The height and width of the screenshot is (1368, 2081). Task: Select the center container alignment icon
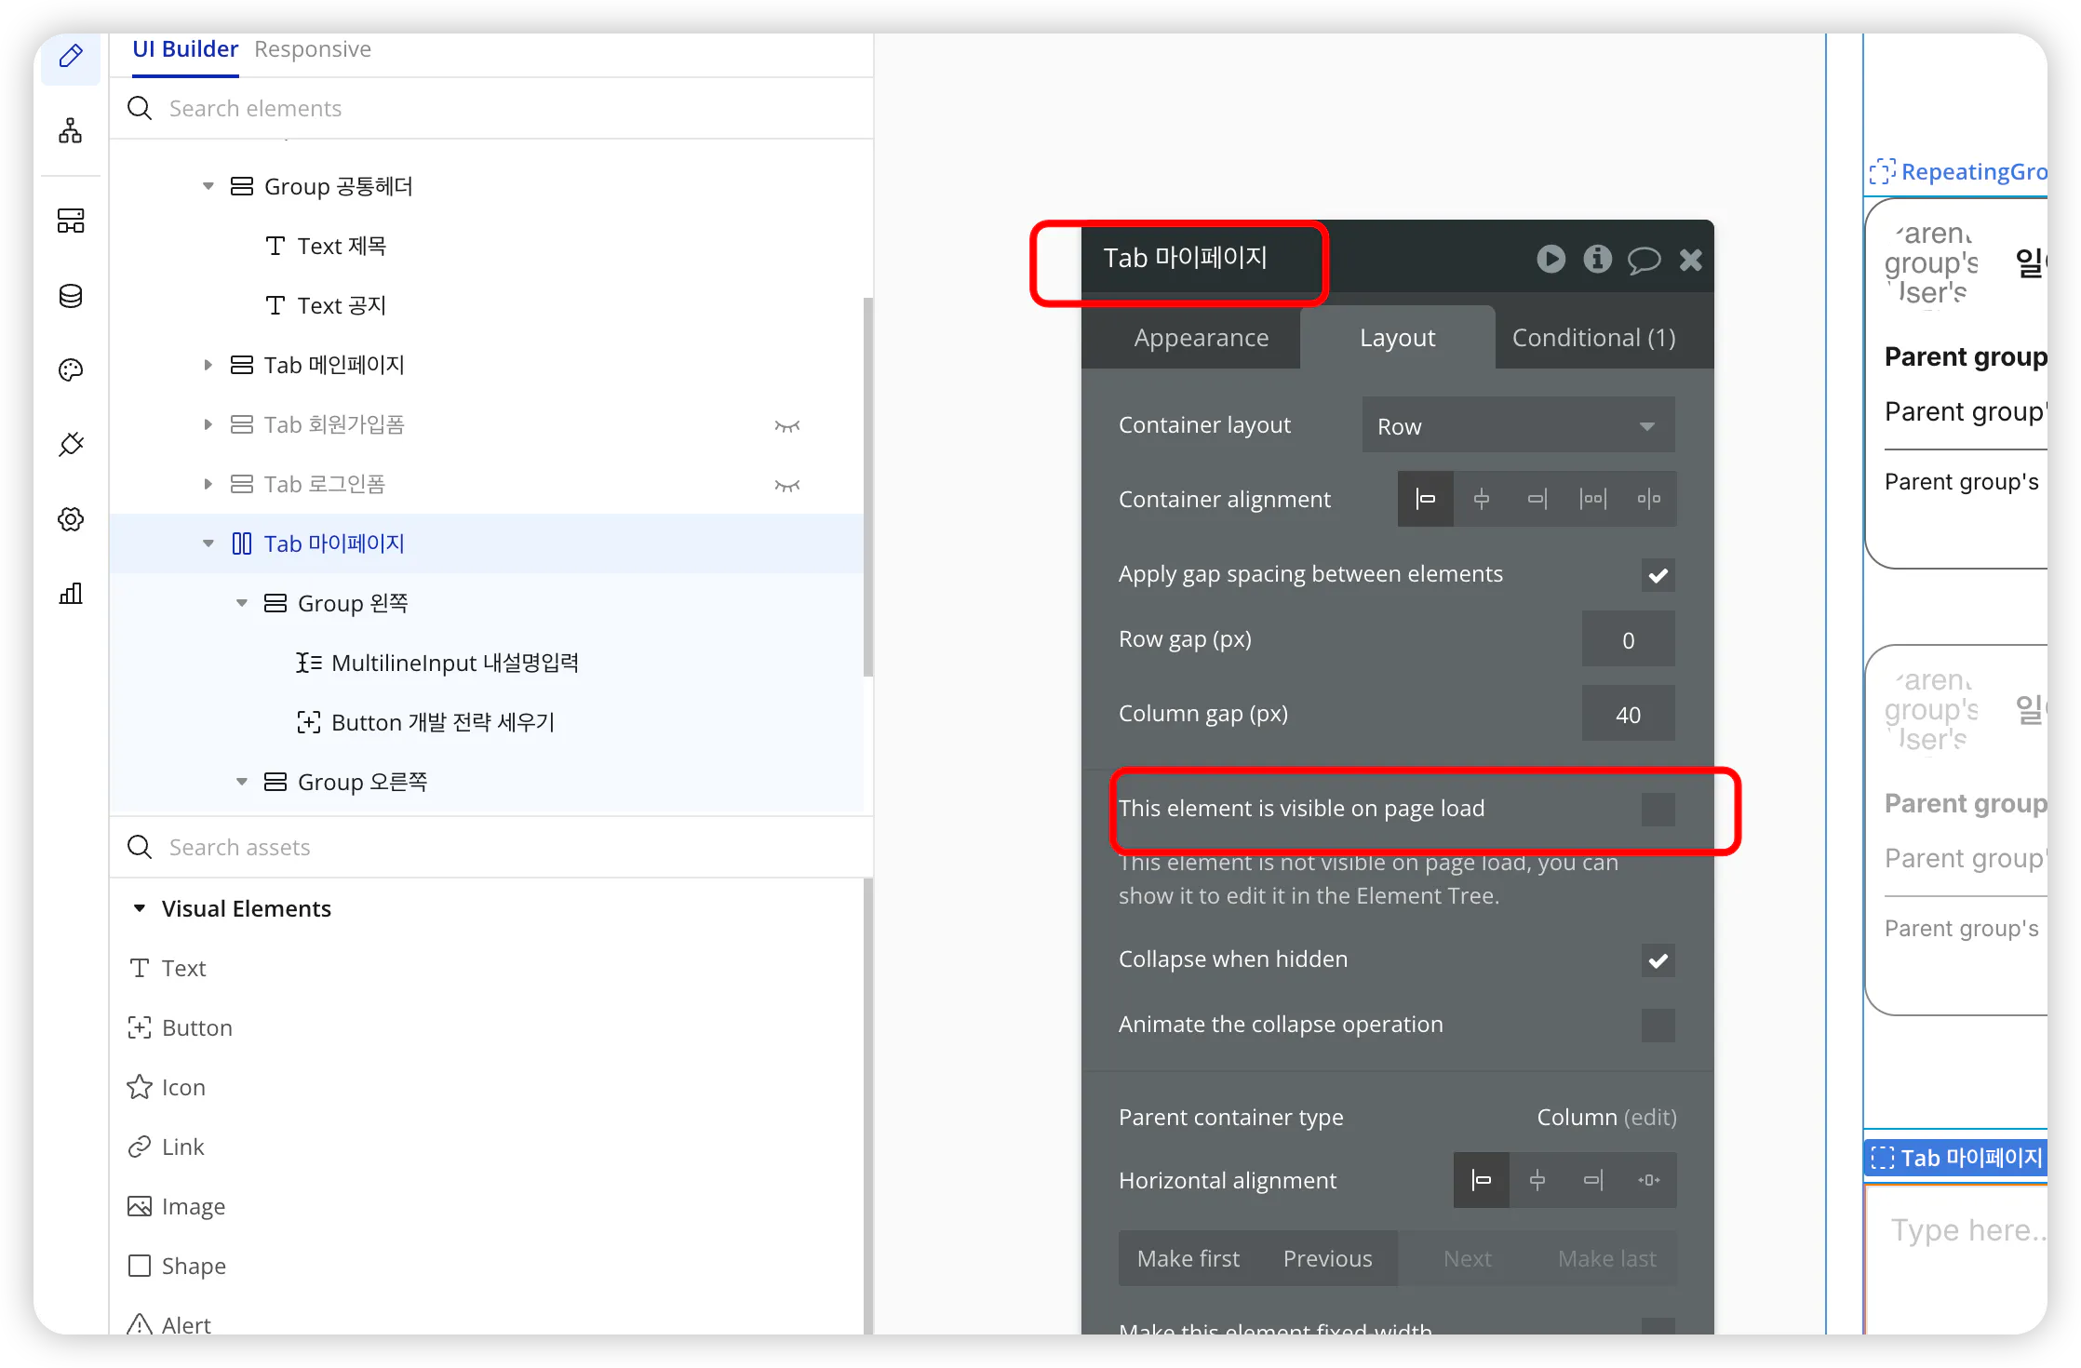pyautogui.click(x=1482, y=499)
